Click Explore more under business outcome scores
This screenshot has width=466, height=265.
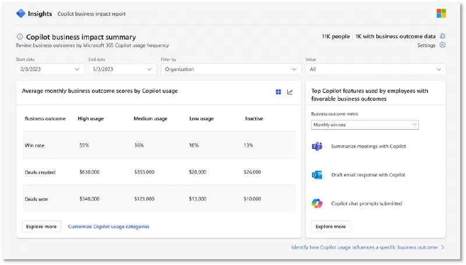41,227
